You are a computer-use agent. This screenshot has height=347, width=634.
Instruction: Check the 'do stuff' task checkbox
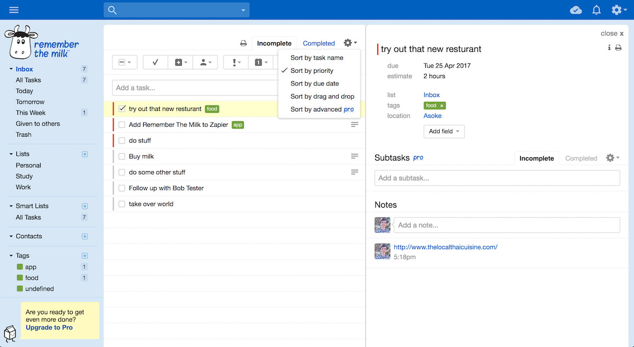pyautogui.click(x=122, y=140)
